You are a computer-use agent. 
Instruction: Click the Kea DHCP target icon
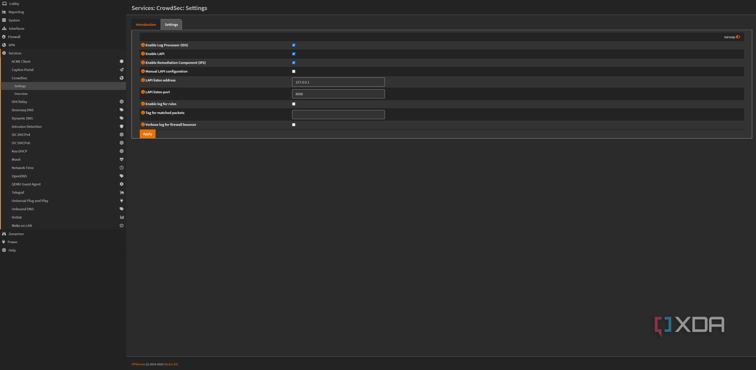[x=121, y=151]
